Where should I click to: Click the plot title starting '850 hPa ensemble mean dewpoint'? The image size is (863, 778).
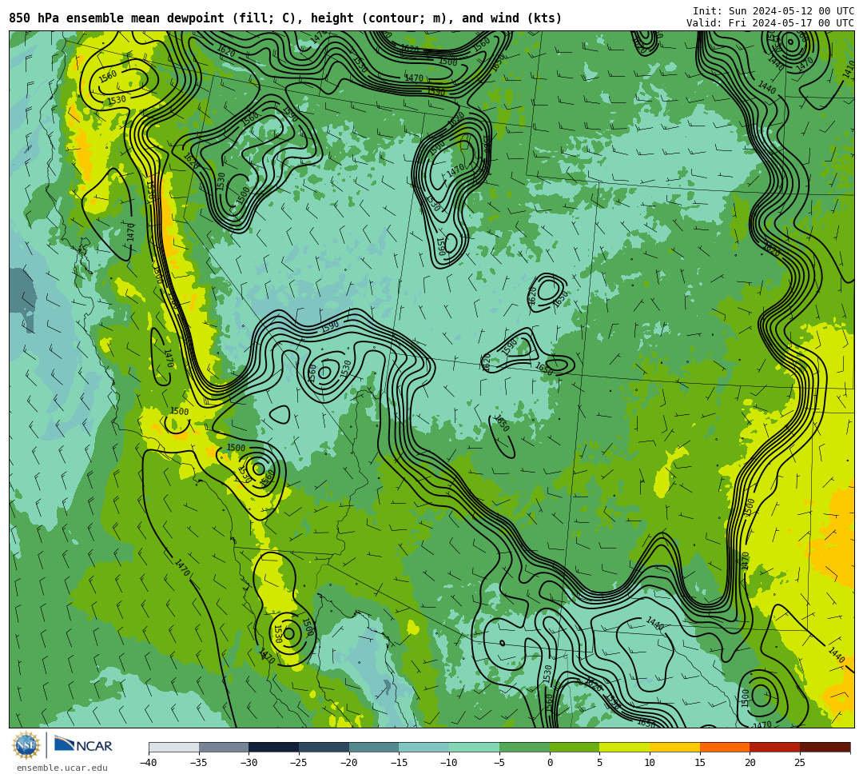pyautogui.click(x=285, y=18)
